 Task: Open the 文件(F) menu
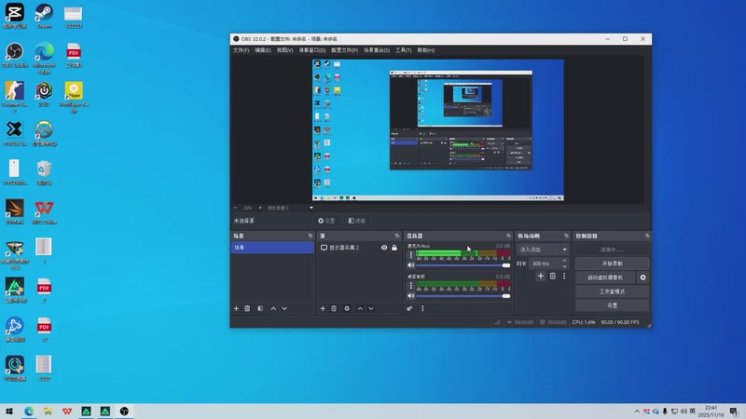pos(241,50)
